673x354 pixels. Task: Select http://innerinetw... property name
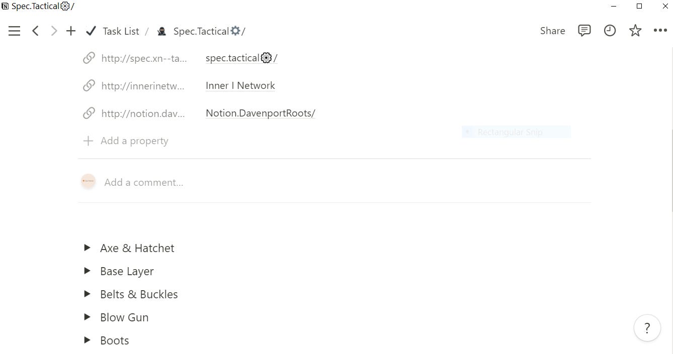pyautogui.click(x=143, y=86)
